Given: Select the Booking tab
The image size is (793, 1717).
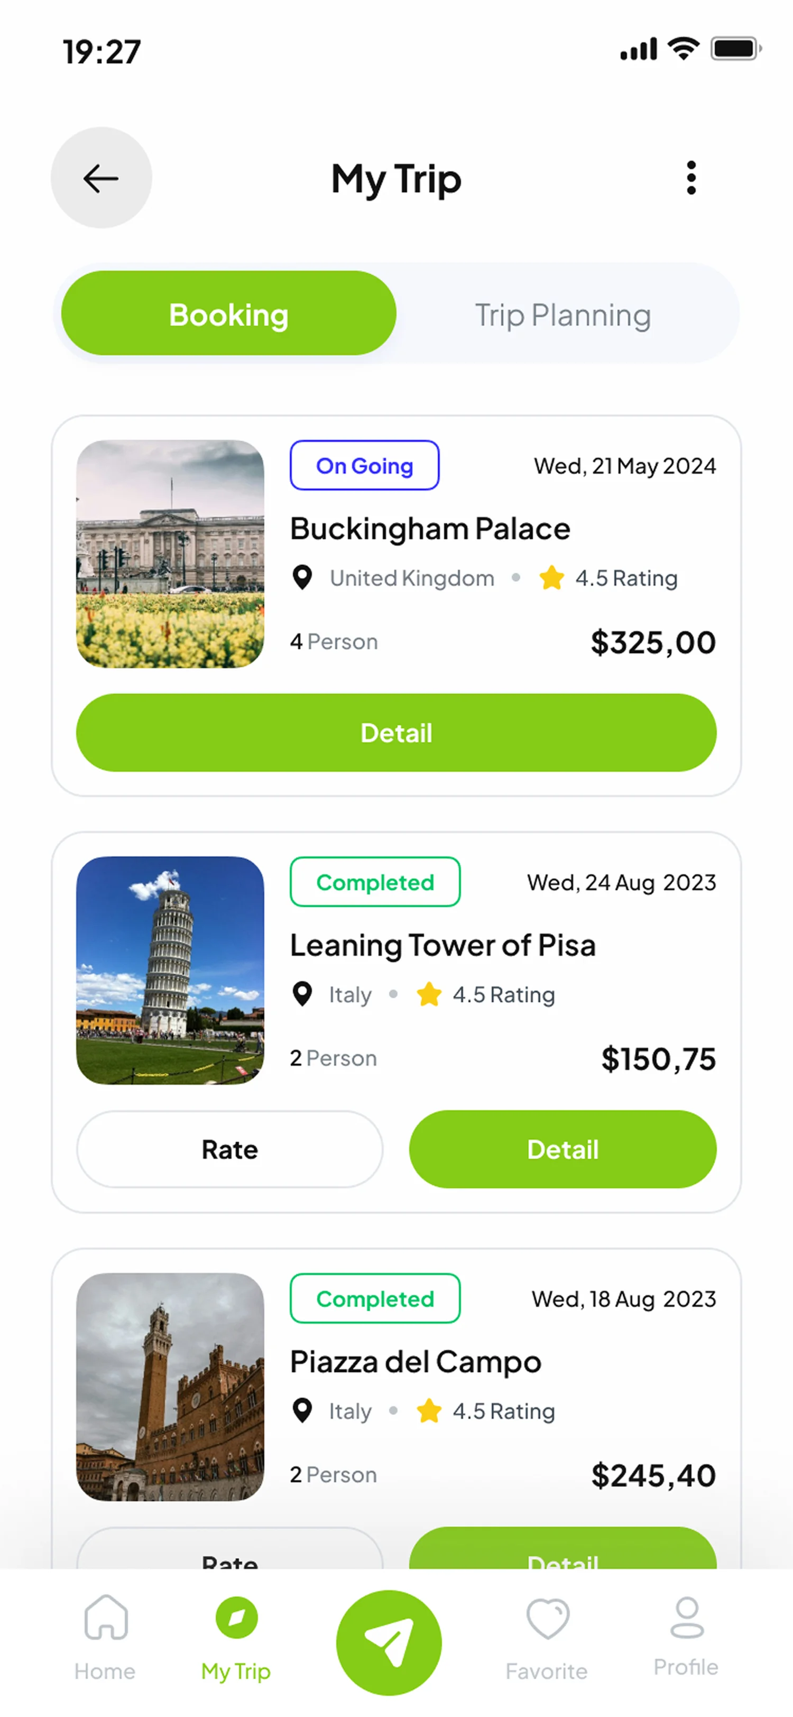Looking at the screenshot, I should 228,313.
